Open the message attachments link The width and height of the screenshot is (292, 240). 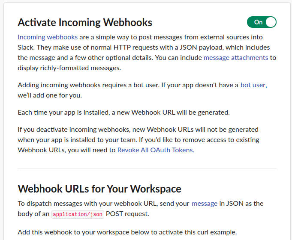coord(236,58)
